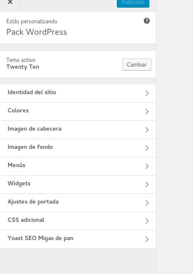This screenshot has height=274, width=193.
Task: Open Yoast SEO Migas de pan section
Action: (78, 239)
